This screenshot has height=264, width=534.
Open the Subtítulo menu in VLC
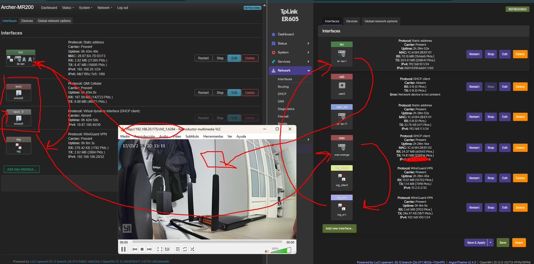[192, 136]
